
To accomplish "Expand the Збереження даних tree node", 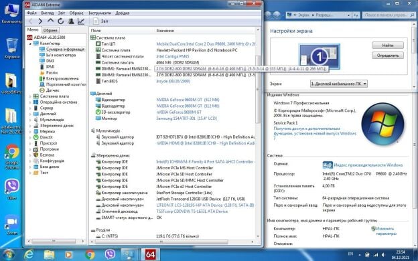I will pyautogui.click(x=30, y=125).
